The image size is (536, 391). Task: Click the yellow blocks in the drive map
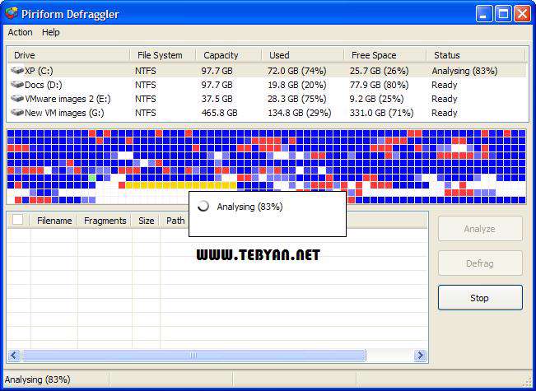(181, 185)
